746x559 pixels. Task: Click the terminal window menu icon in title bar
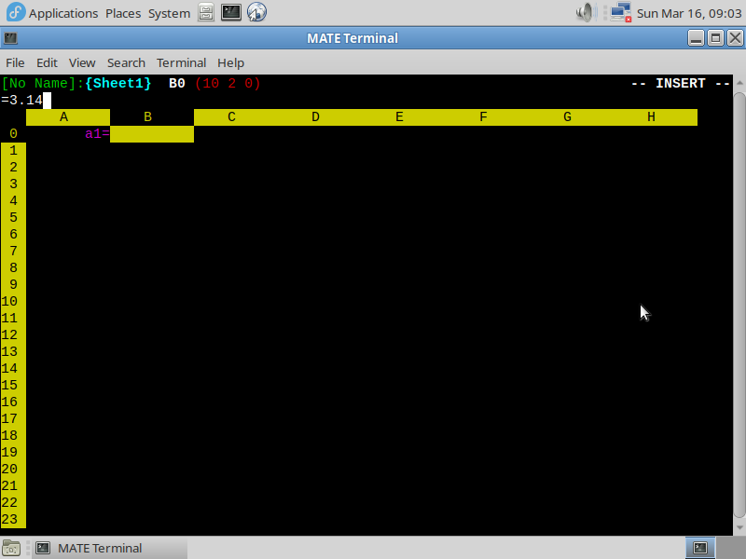[x=9, y=38]
